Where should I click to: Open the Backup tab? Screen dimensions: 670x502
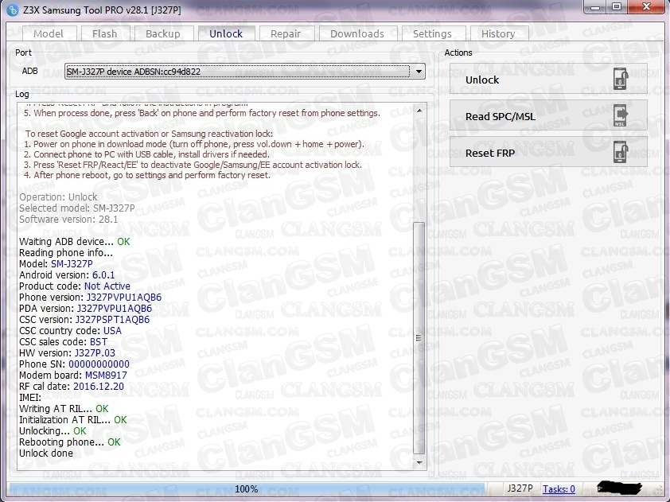pos(163,33)
